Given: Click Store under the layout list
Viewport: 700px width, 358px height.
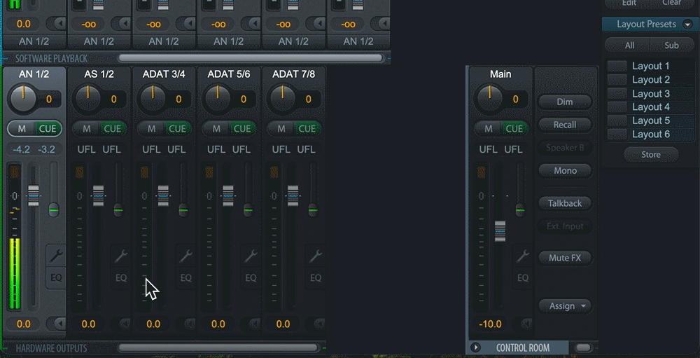Looking at the screenshot, I should [x=650, y=155].
